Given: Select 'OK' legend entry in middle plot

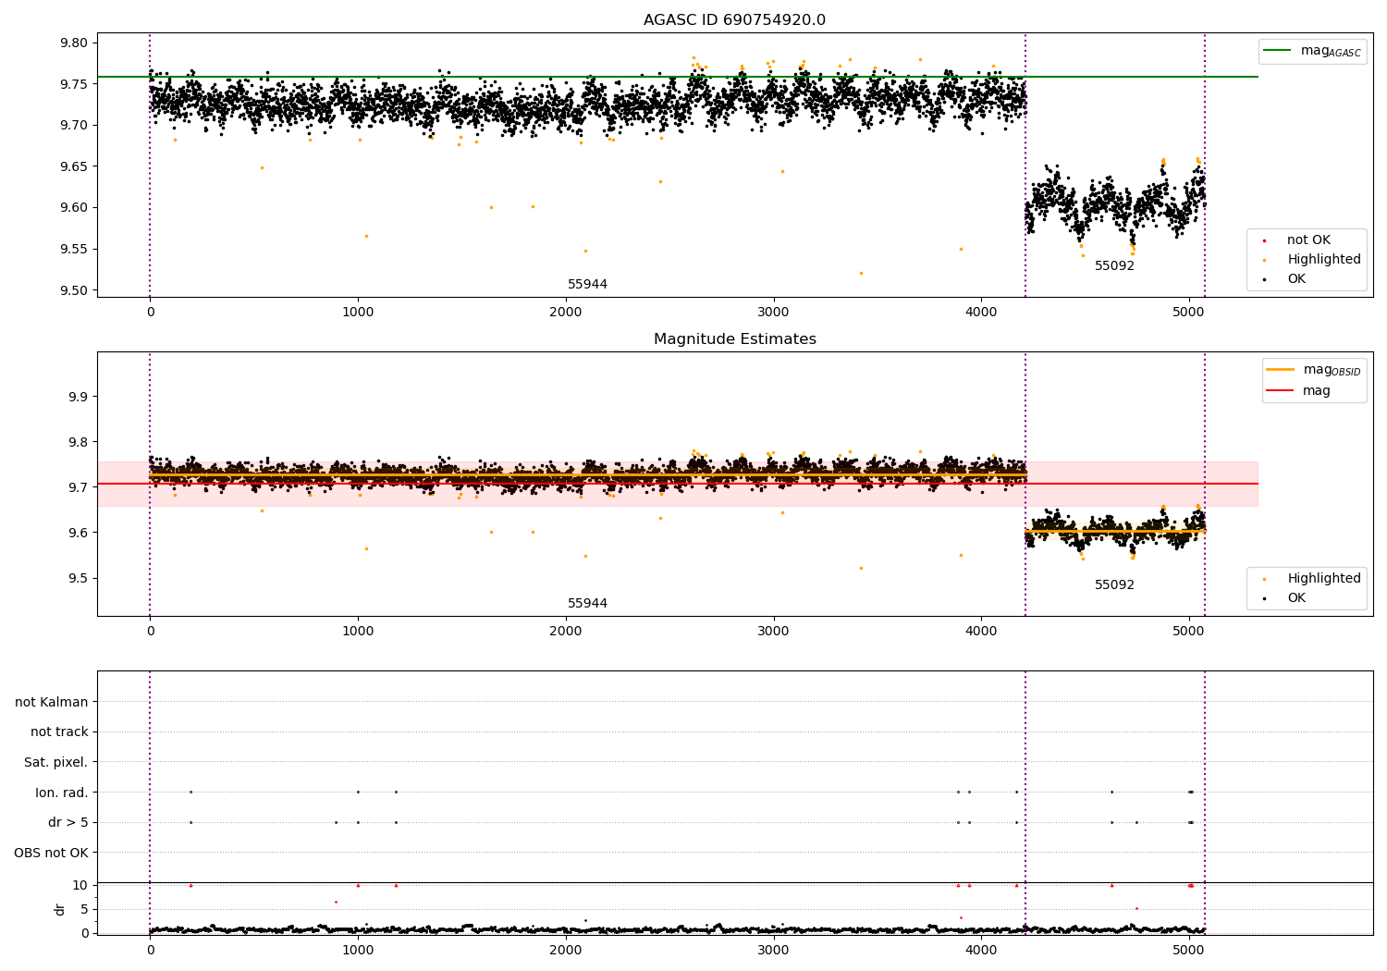Looking at the screenshot, I should [1296, 598].
